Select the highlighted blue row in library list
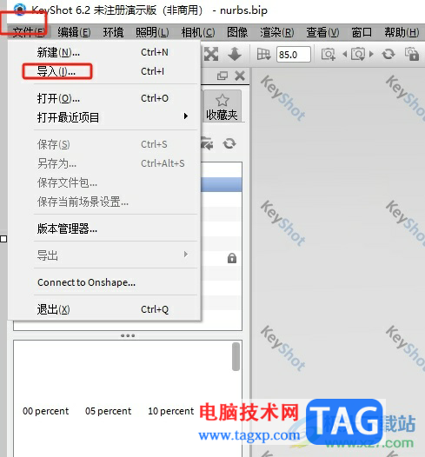This screenshot has width=425, height=457. (x=222, y=185)
